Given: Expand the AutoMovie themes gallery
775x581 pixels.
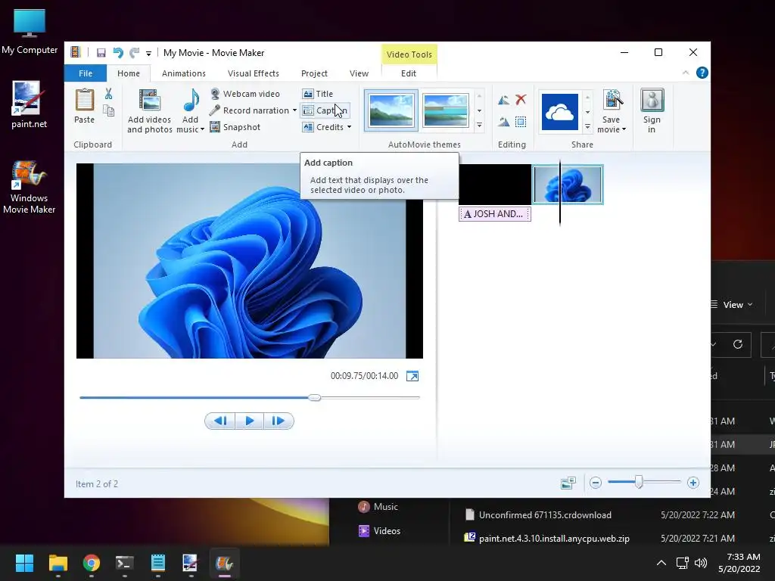Looking at the screenshot, I should 479,126.
